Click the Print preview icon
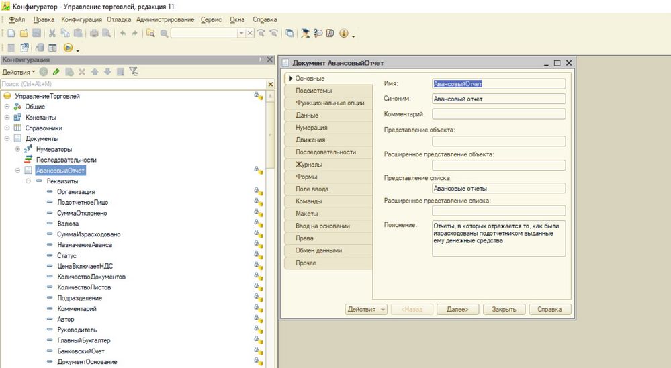This screenshot has width=671, height=368. tap(107, 34)
